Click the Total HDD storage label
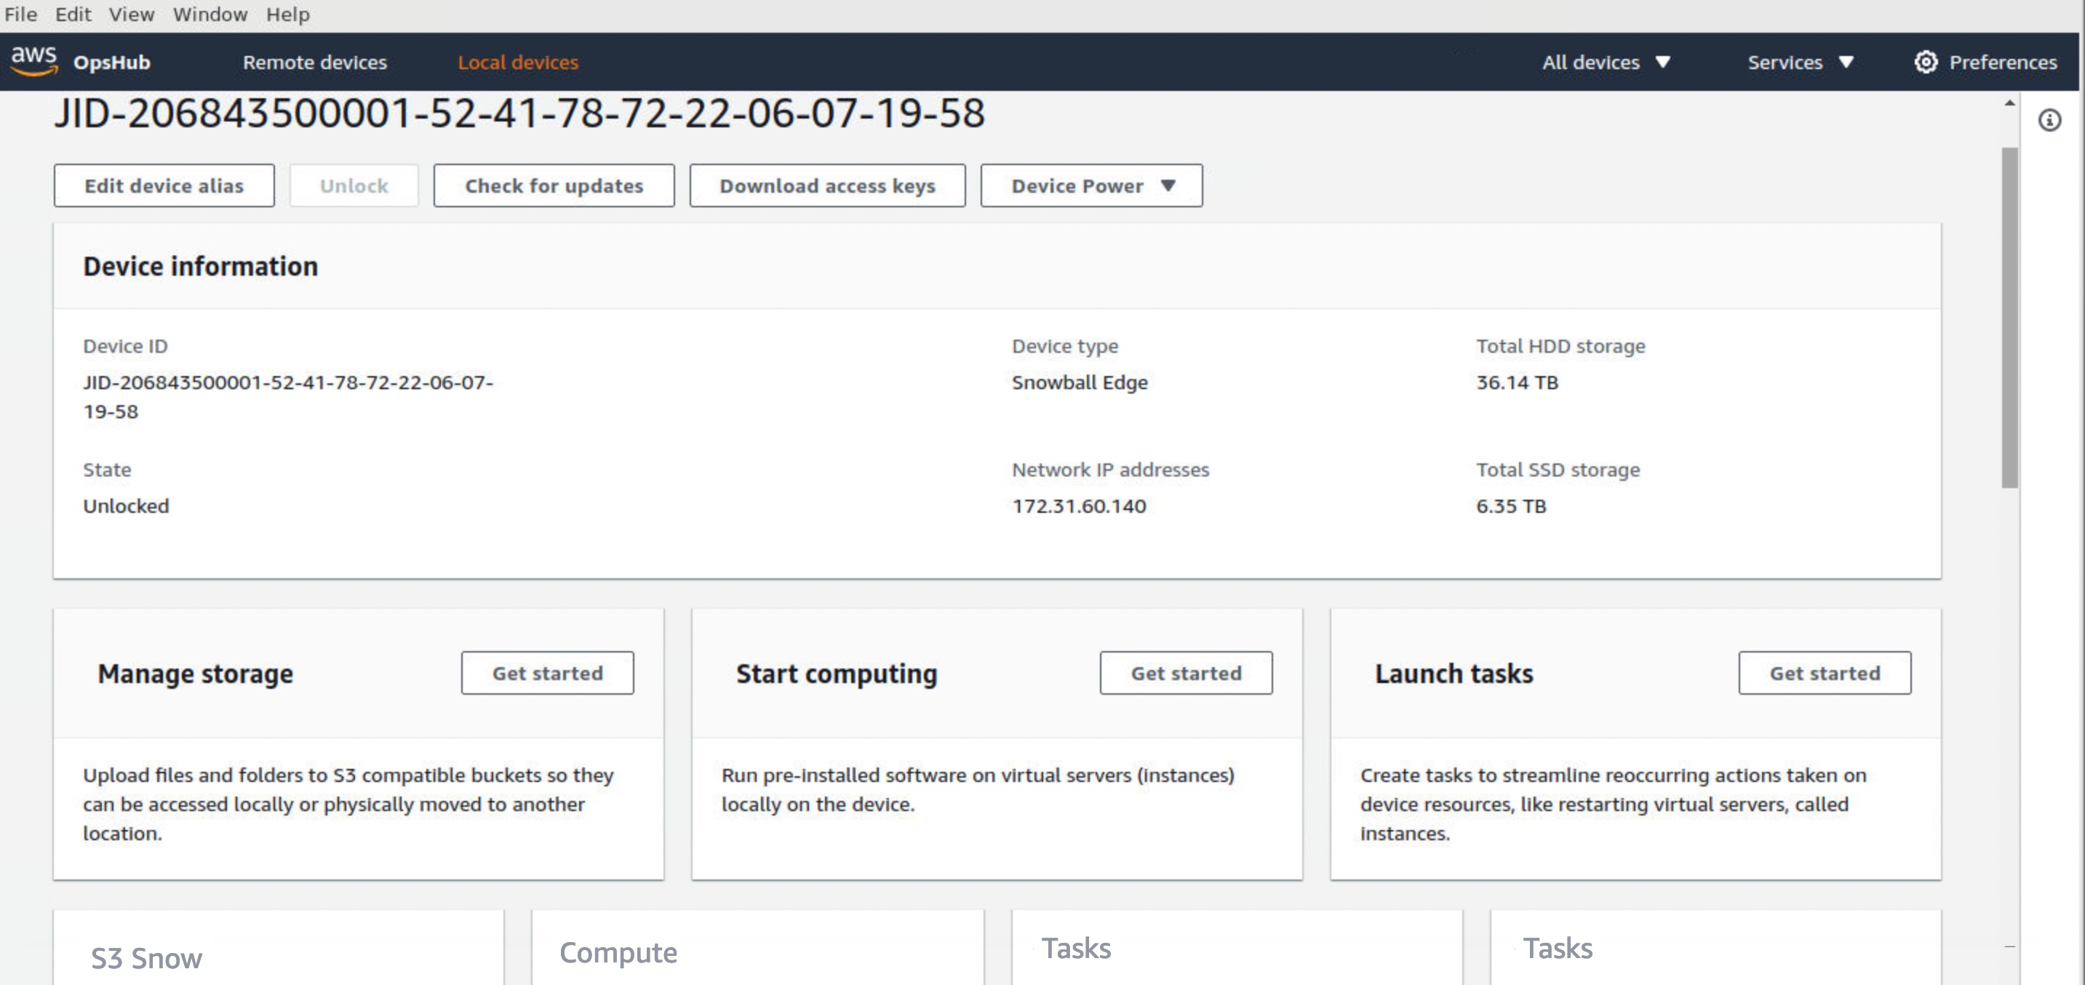Viewport: 2085px width, 985px height. point(1560,346)
